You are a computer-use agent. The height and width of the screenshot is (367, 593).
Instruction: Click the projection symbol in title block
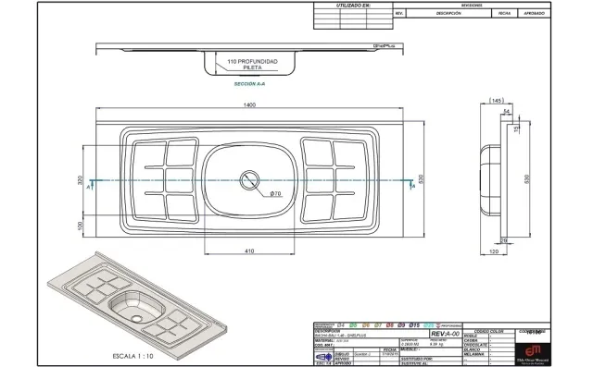pyautogui.click(x=324, y=357)
